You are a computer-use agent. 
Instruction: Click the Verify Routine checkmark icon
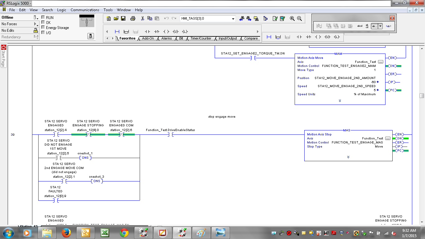[275, 18]
